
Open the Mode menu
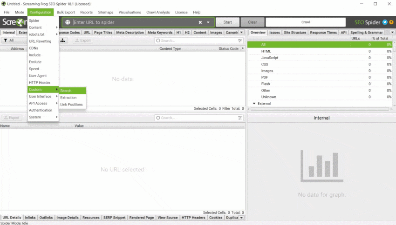point(20,13)
